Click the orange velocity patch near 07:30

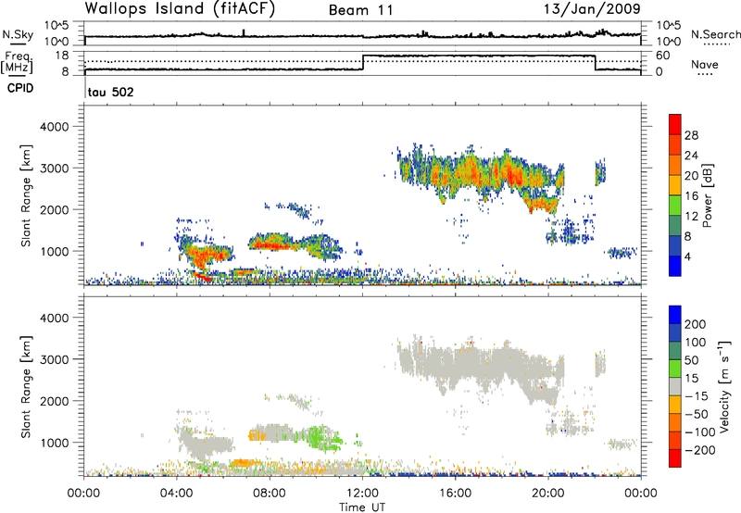click(x=257, y=434)
